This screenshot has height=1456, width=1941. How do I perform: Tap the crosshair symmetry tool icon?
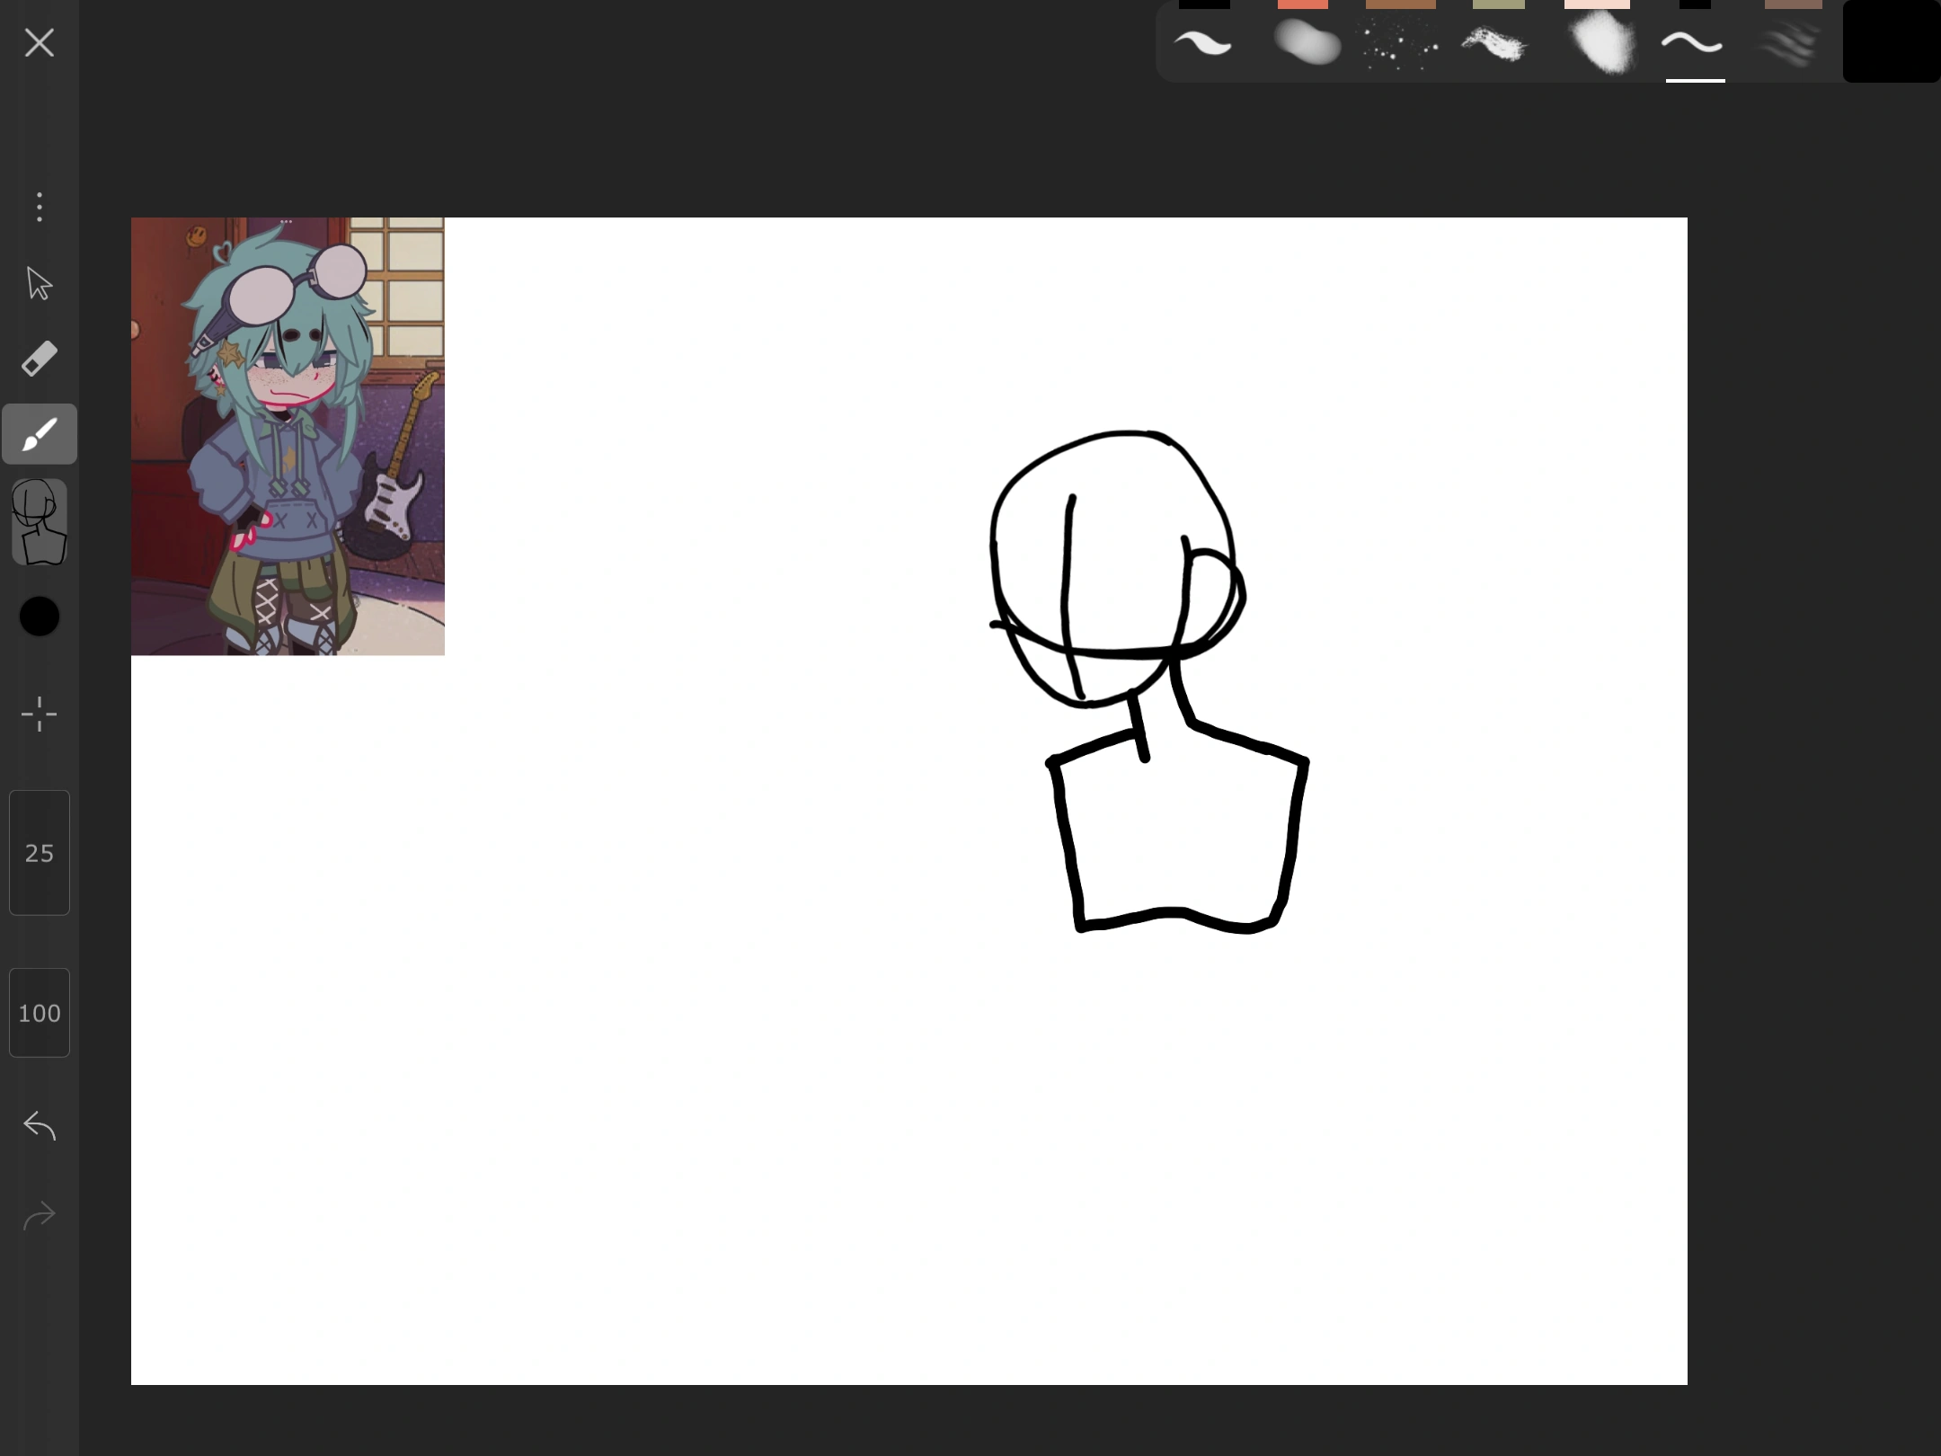pyautogui.click(x=40, y=715)
